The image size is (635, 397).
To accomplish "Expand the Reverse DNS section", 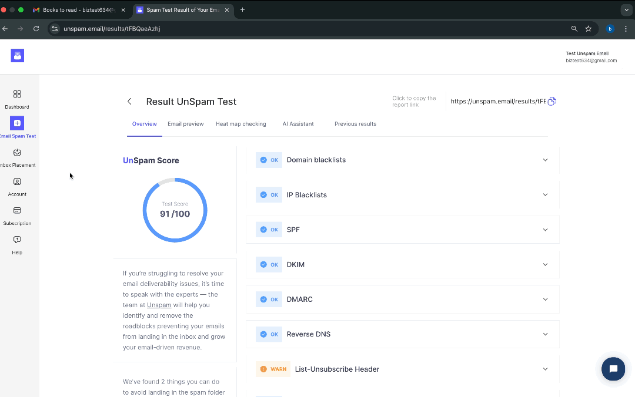I will (545, 334).
